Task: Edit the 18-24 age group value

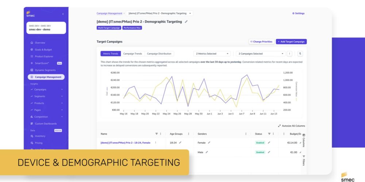Action: 180,143
